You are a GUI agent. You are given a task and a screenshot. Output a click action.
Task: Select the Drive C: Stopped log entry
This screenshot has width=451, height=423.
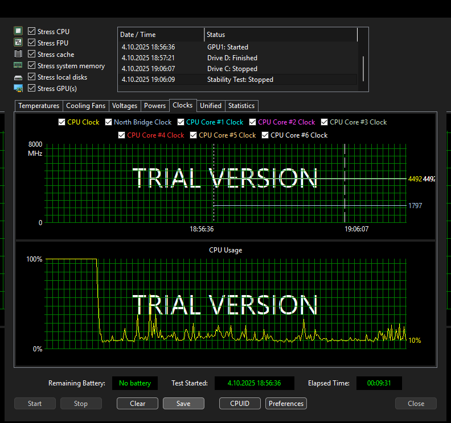[x=238, y=69]
